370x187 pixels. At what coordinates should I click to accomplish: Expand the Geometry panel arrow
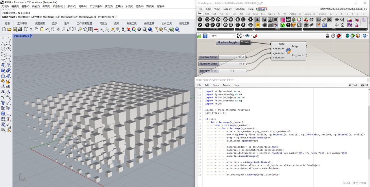click(233, 29)
